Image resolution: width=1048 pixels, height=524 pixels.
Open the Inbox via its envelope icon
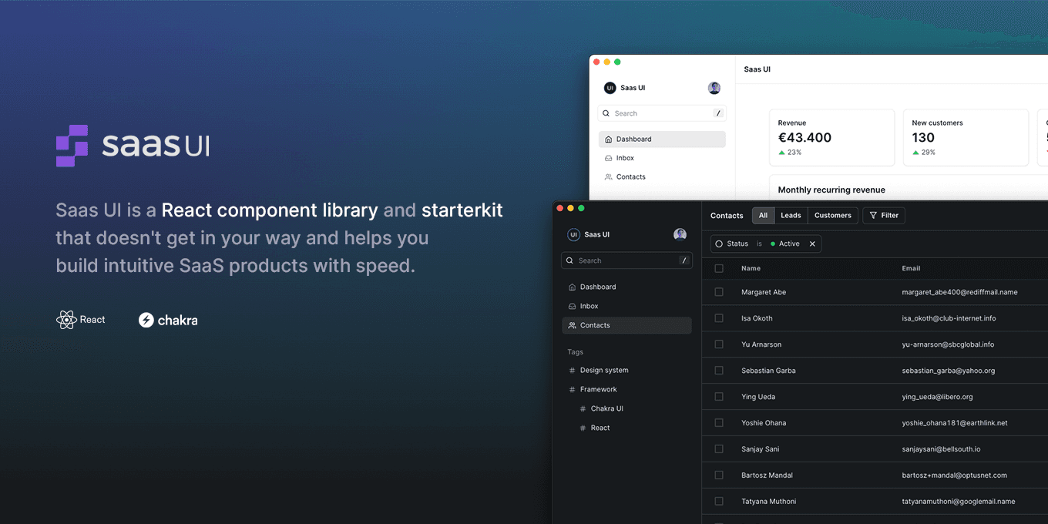click(x=571, y=306)
